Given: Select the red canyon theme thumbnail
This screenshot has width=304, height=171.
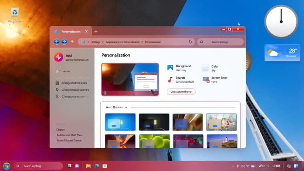Looking at the screenshot, I should tap(120, 141).
